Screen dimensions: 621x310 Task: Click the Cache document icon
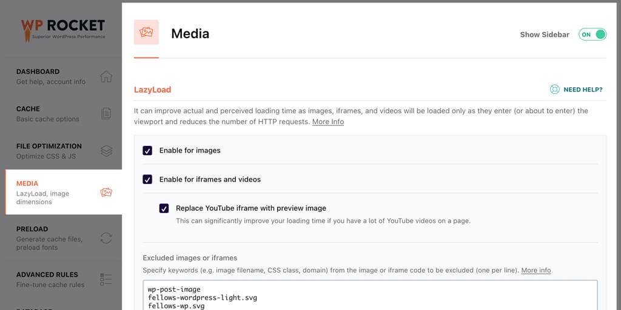[x=106, y=114]
